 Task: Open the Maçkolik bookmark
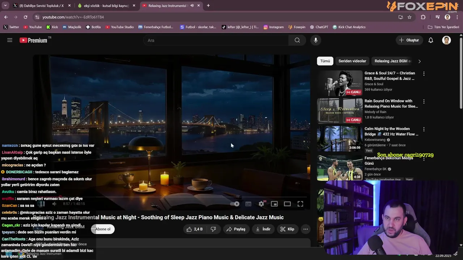[x=72, y=27]
